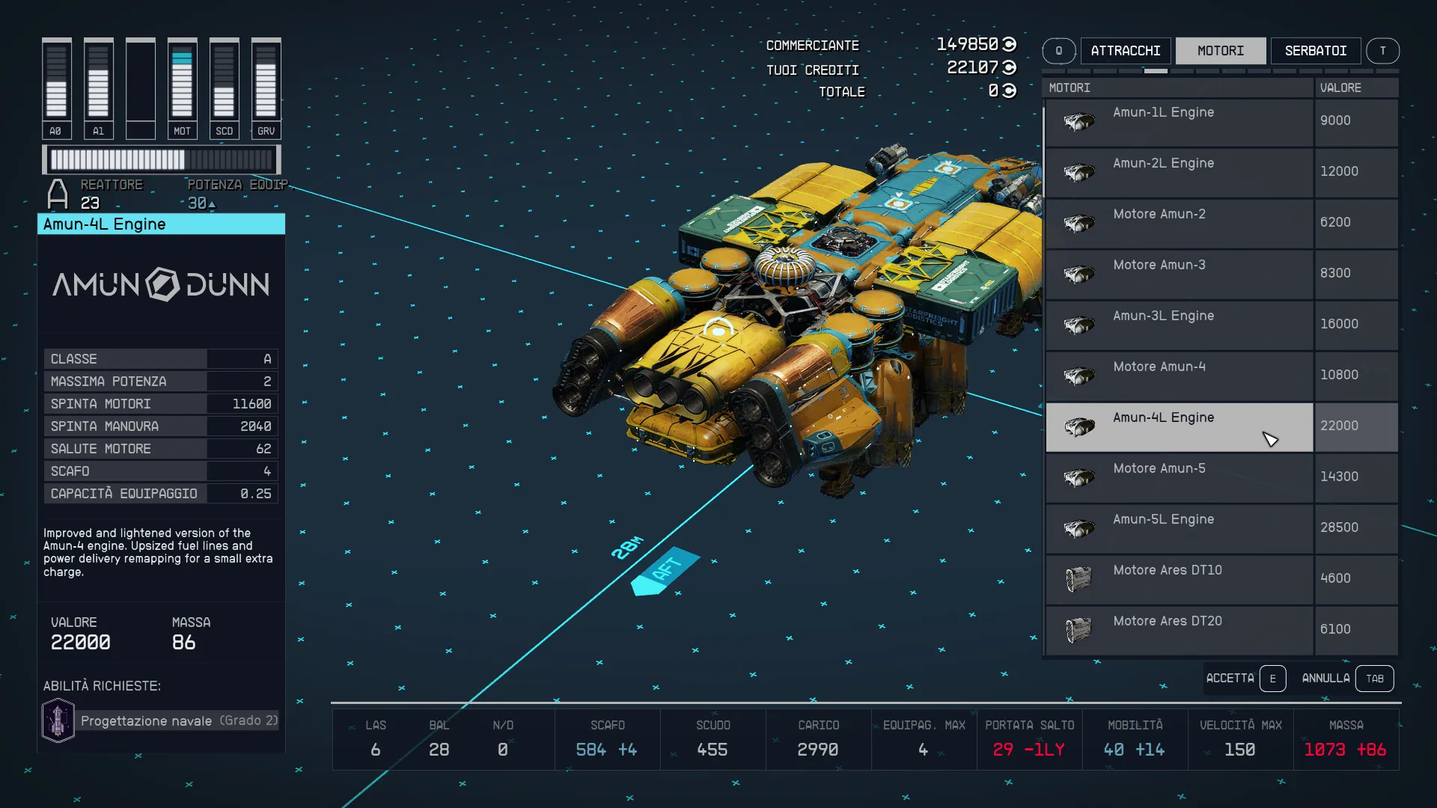Click the Motore Amun-4 engine icon
This screenshot has width=1437, height=808.
[x=1078, y=376]
